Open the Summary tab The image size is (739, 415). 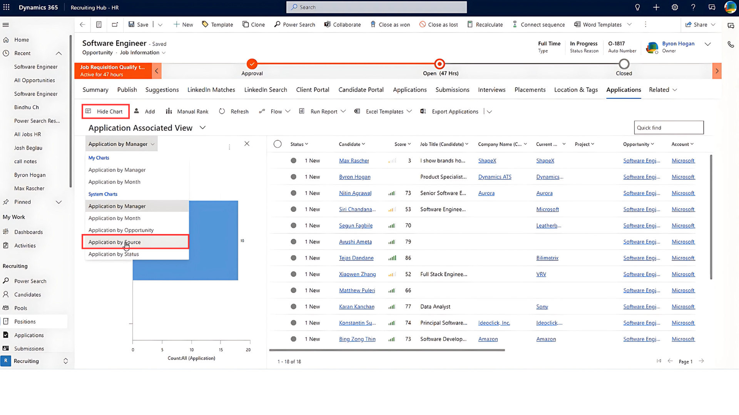point(95,90)
